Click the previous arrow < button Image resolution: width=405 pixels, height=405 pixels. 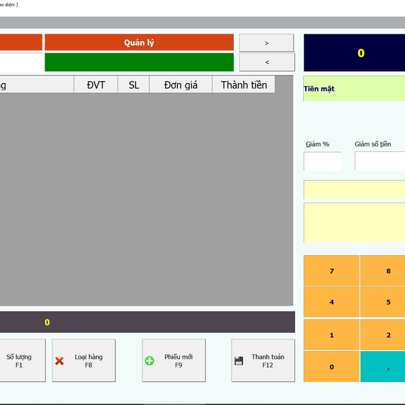click(x=267, y=62)
